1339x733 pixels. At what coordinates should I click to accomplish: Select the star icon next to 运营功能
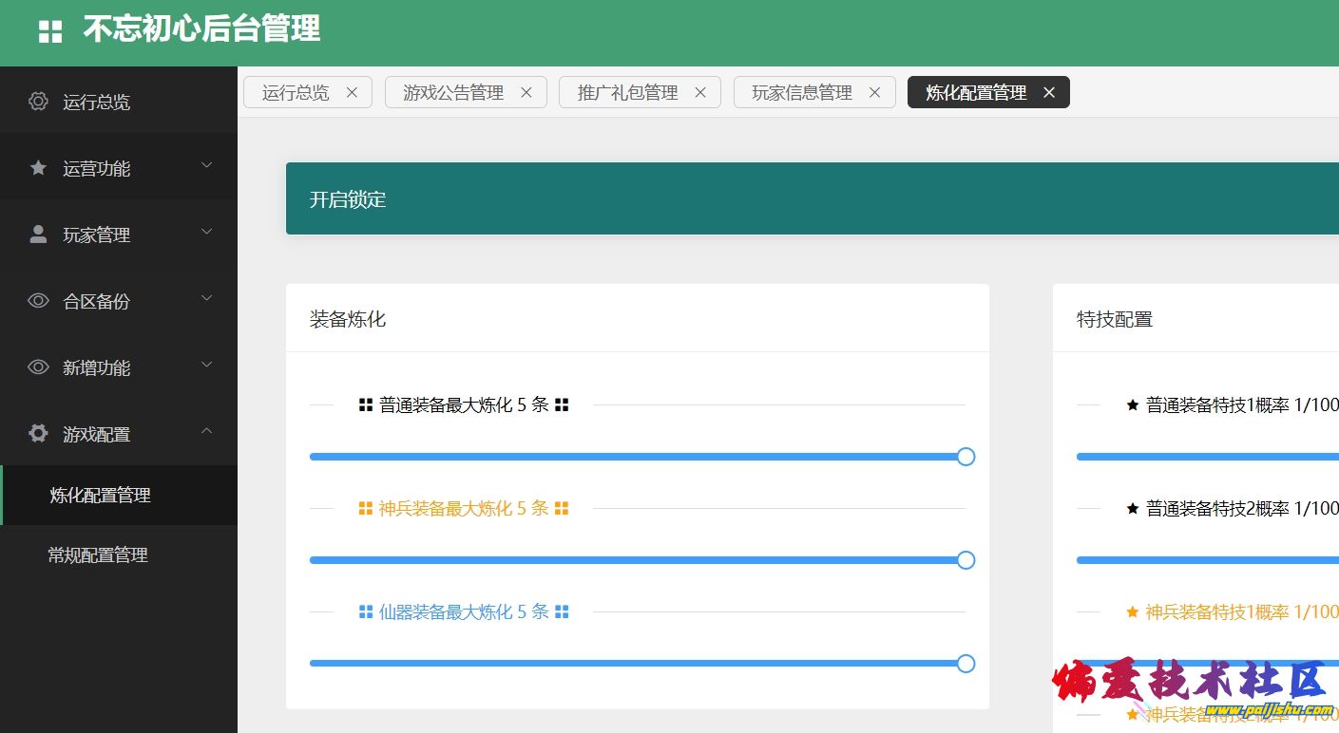coord(38,168)
